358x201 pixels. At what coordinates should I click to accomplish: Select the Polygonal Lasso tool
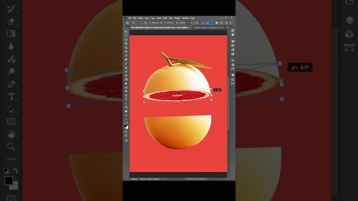click(x=126, y=40)
